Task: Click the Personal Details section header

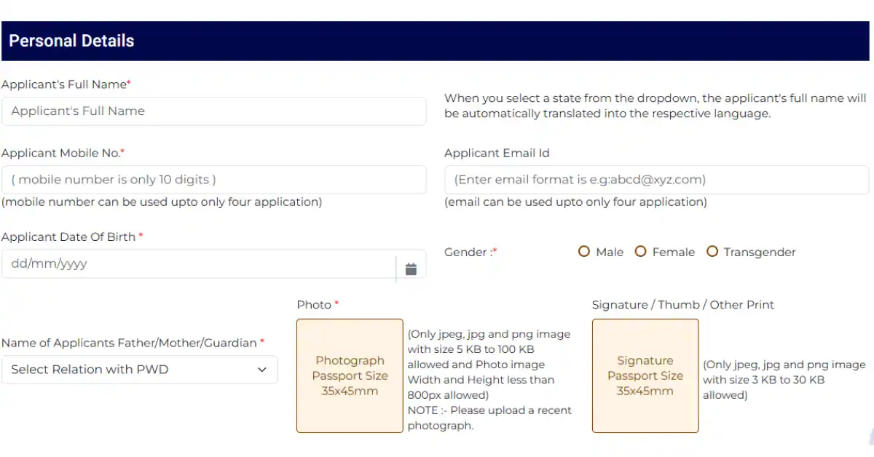Action: tap(437, 41)
